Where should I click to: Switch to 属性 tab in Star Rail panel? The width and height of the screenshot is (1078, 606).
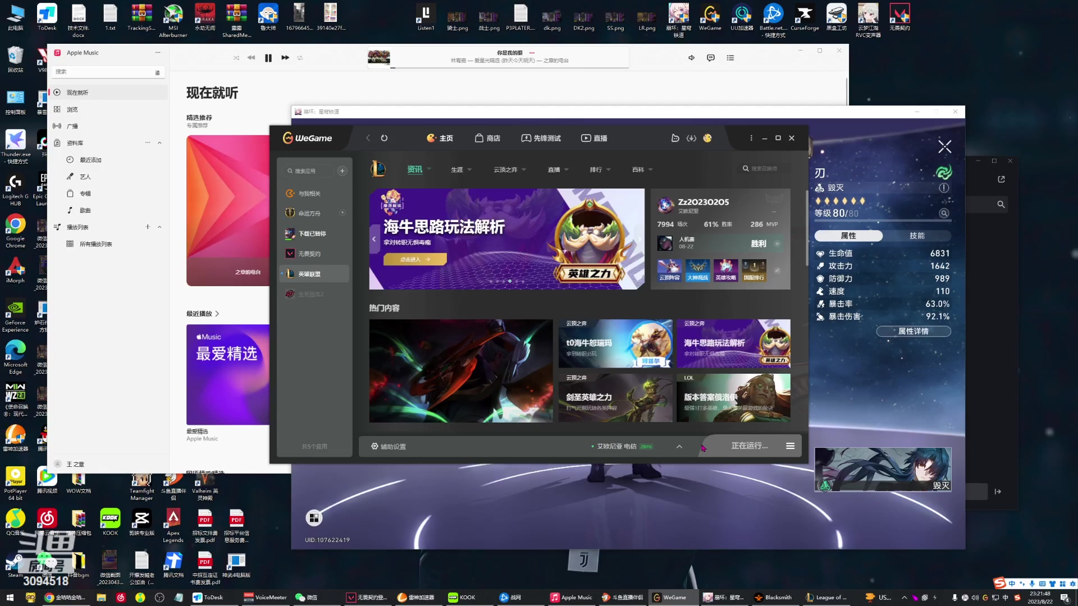(x=848, y=236)
